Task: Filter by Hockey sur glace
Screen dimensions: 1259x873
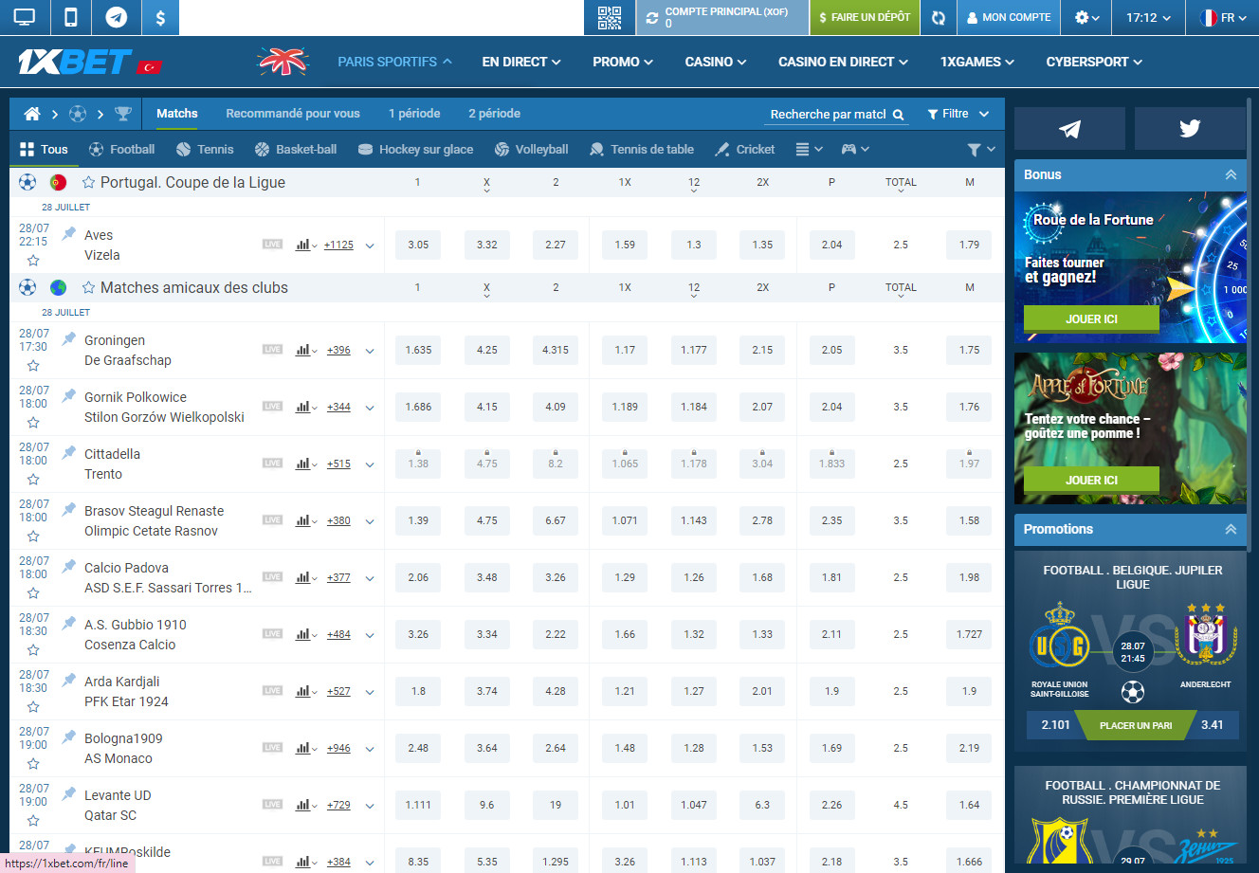Action: point(415,150)
